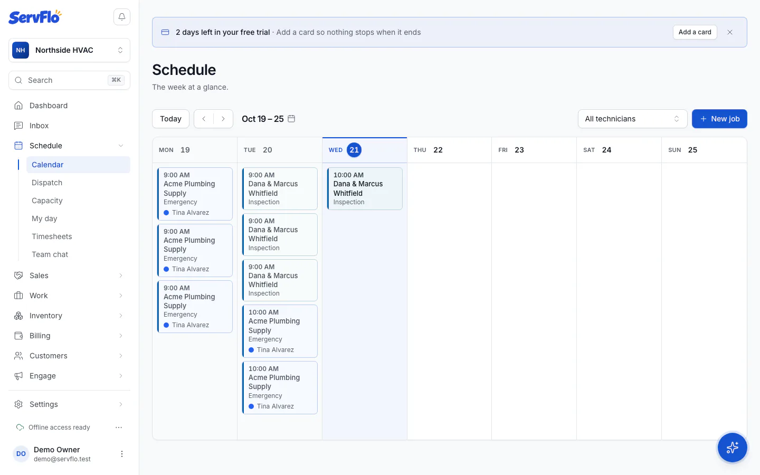The image size is (760, 475).
Task: Dismiss the free trial banner
Action: tap(730, 32)
